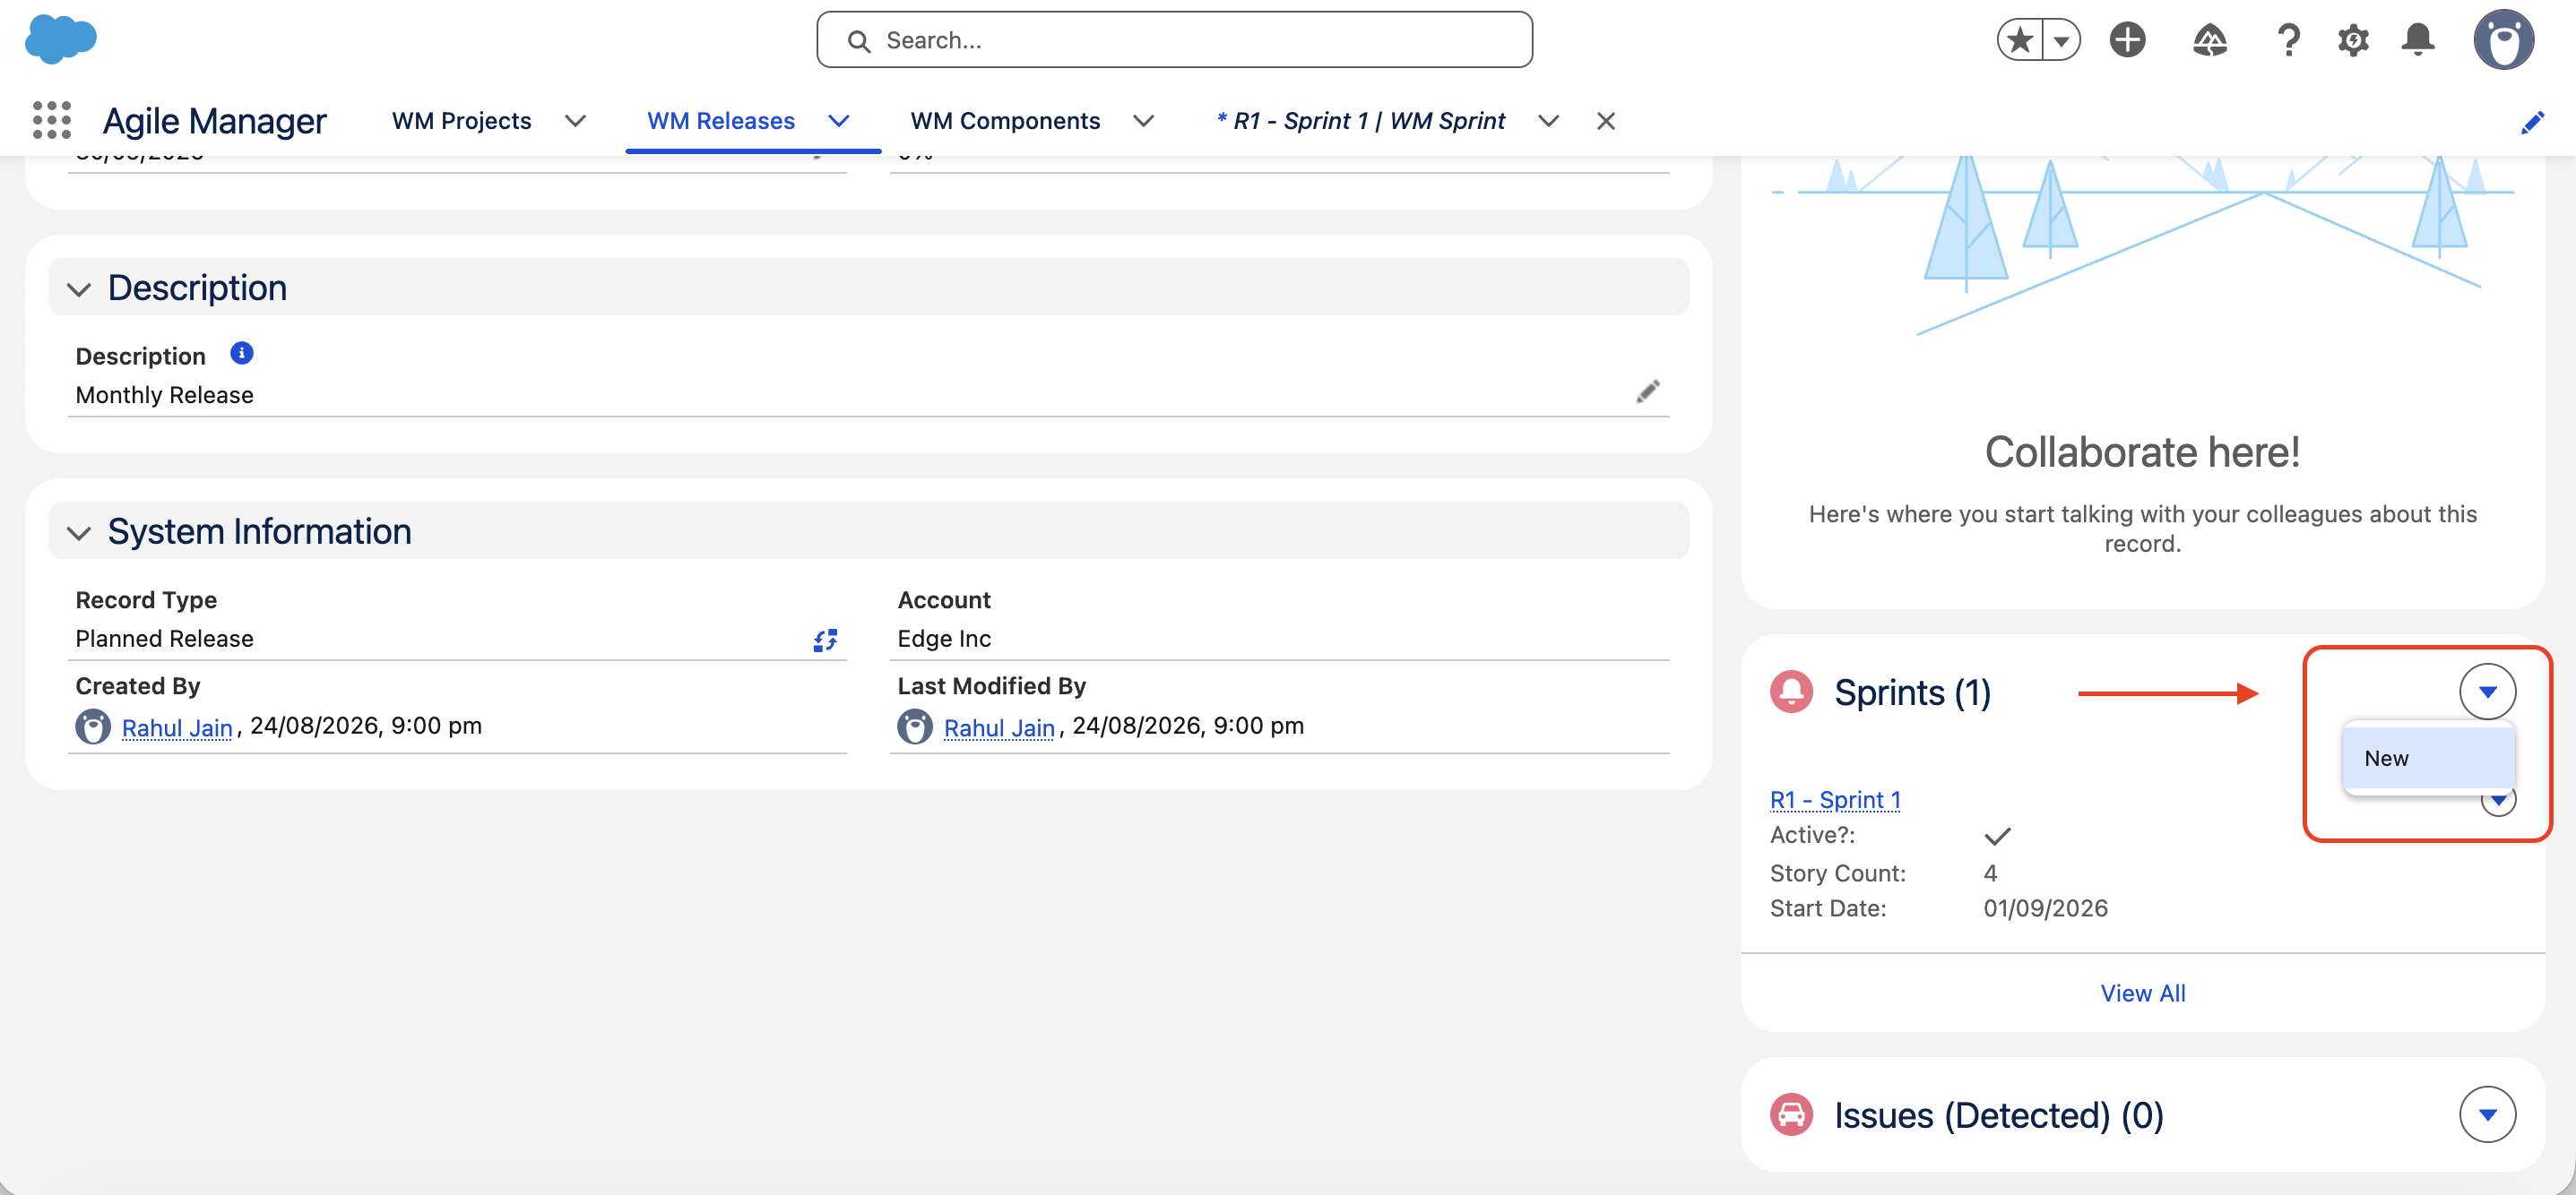Click the Issues (Detected) list icon
The width and height of the screenshot is (2576, 1195).
(x=1791, y=1114)
